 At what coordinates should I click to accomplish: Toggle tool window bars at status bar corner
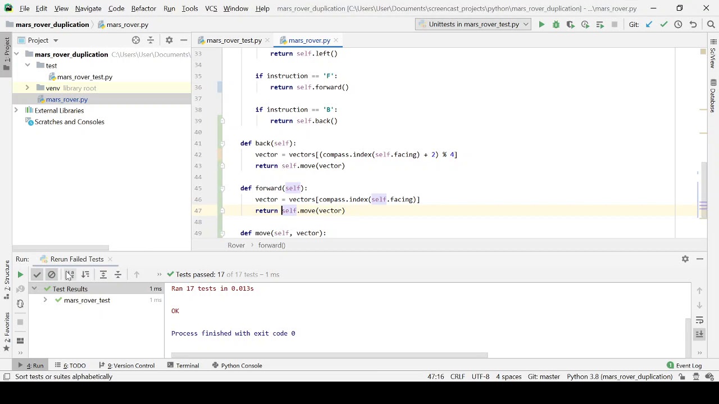6,377
